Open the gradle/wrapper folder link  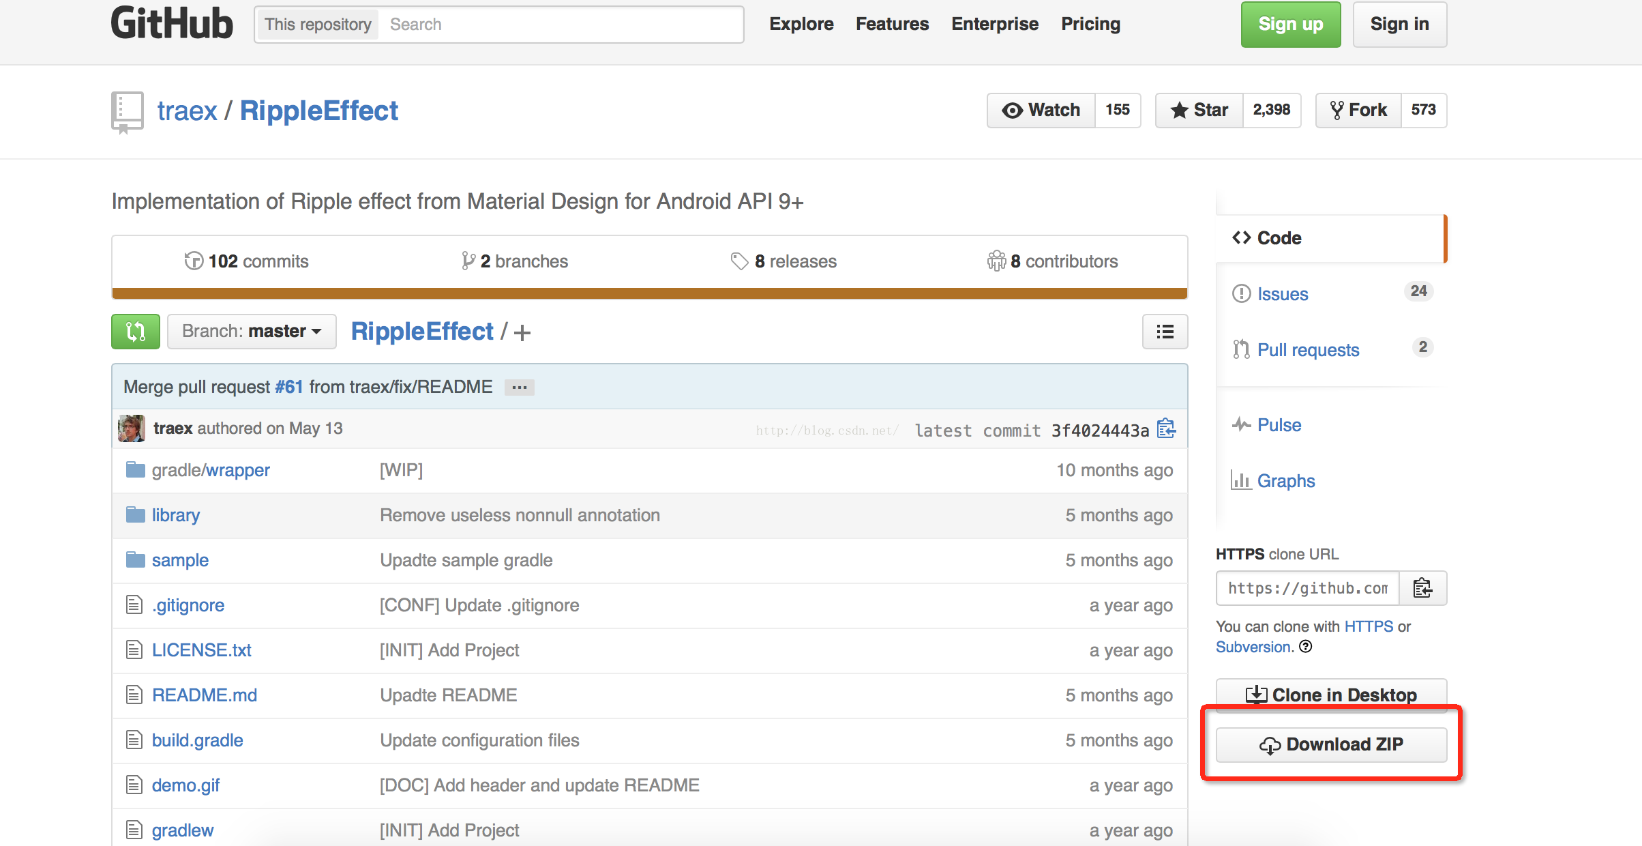211,470
